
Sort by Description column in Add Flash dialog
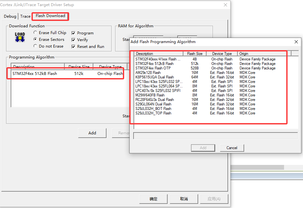[x=159, y=53]
